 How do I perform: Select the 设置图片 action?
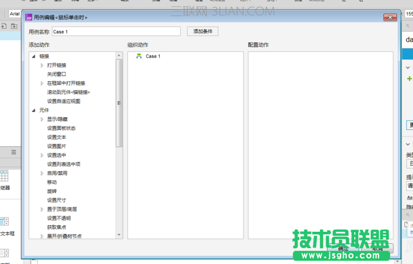(x=56, y=146)
